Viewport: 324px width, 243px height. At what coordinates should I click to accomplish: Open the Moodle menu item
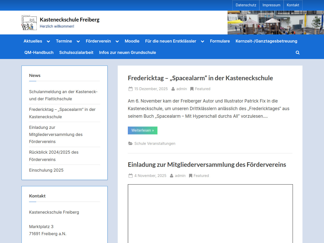tap(132, 41)
